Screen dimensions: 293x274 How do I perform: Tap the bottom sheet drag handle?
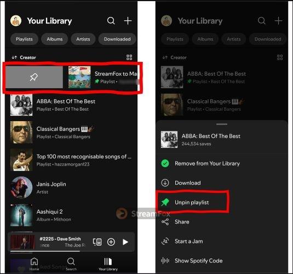click(x=222, y=124)
